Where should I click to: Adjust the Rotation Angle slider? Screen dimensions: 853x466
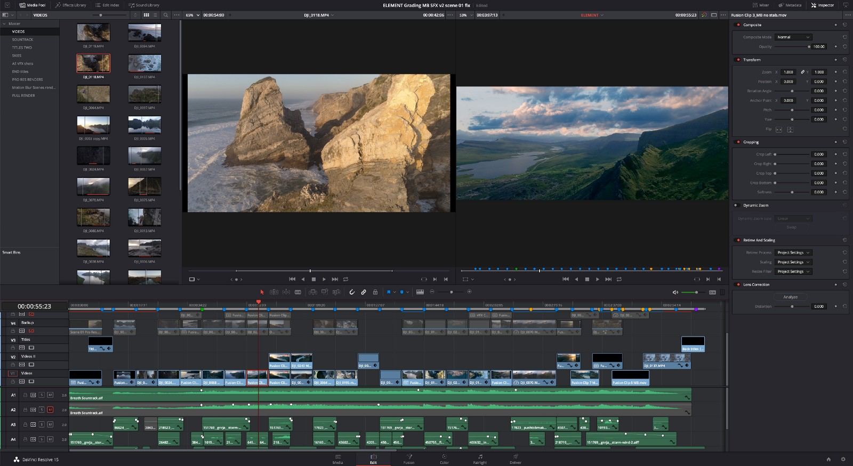792,91
